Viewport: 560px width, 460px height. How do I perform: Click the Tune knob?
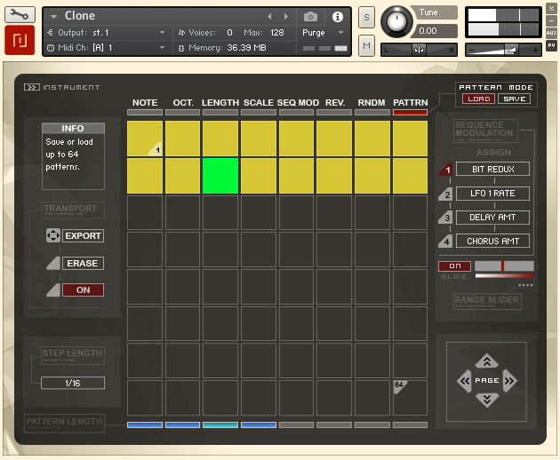[x=397, y=21]
